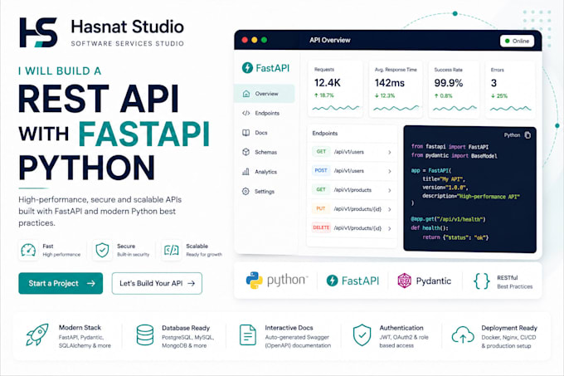Expand the GET /api/v1/products endpoint chevron
The height and width of the screenshot is (376, 564).
(390, 190)
